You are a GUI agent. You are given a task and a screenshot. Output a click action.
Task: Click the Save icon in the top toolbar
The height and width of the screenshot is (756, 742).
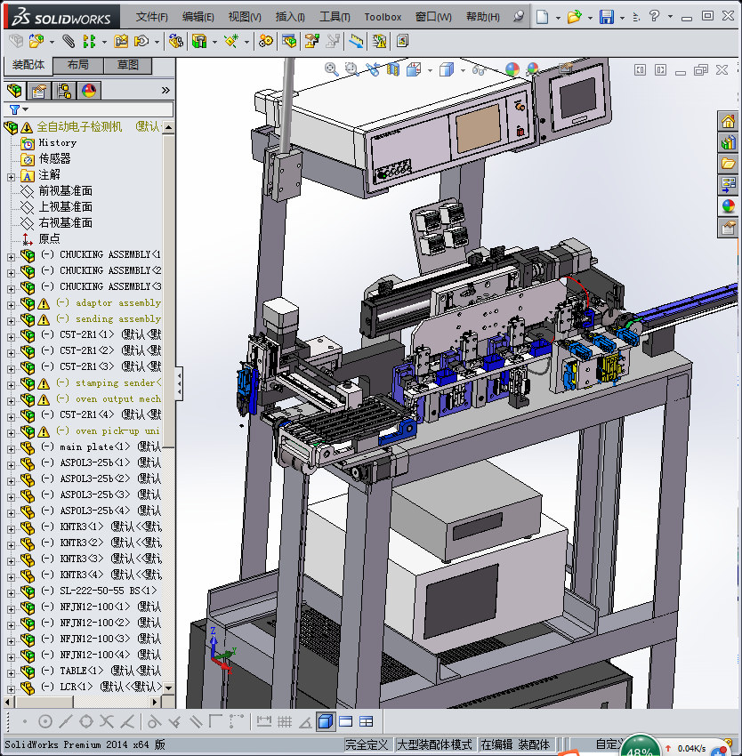tap(606, 17)
